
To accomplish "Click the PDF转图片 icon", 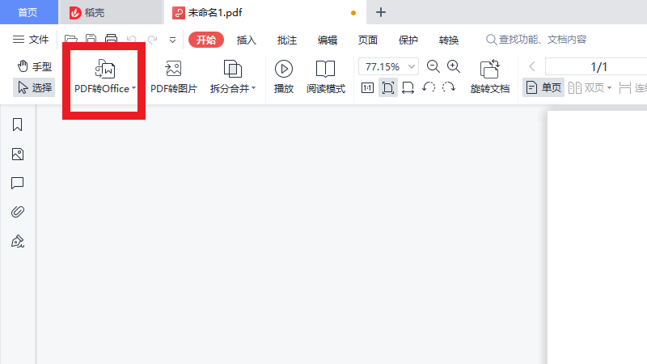I will pos(173,69).
